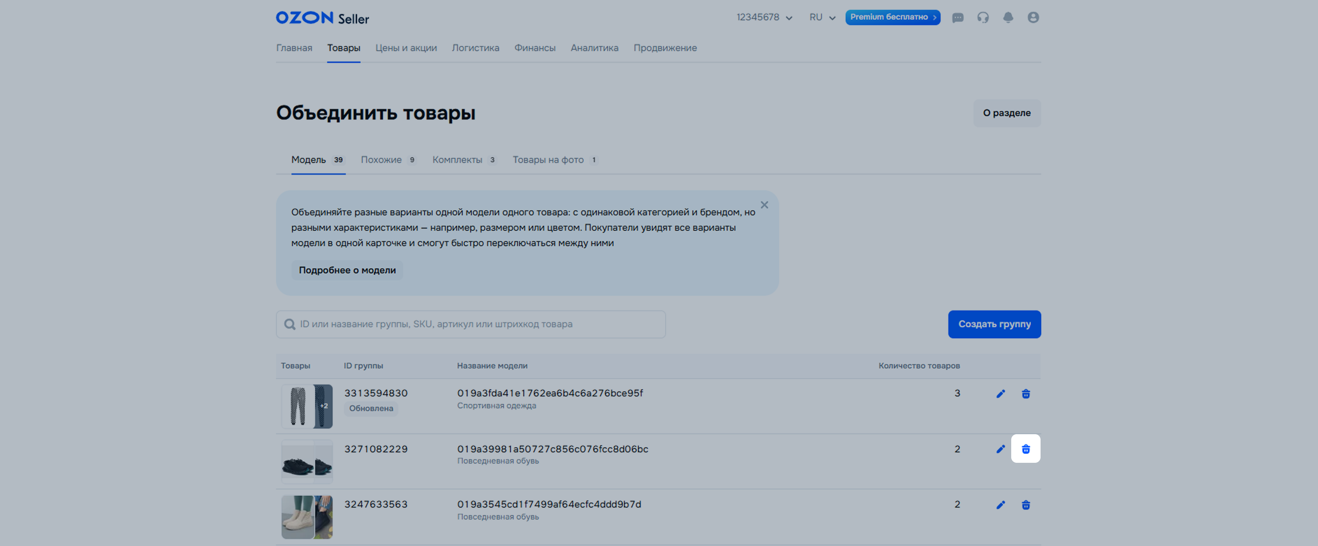Close the info banner about models
This screenshot has width=1318, height=546.
pyautogui.click(x=764, y=205)
